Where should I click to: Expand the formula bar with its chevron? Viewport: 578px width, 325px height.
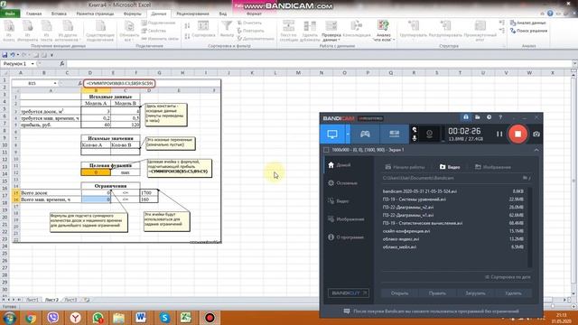574,64
